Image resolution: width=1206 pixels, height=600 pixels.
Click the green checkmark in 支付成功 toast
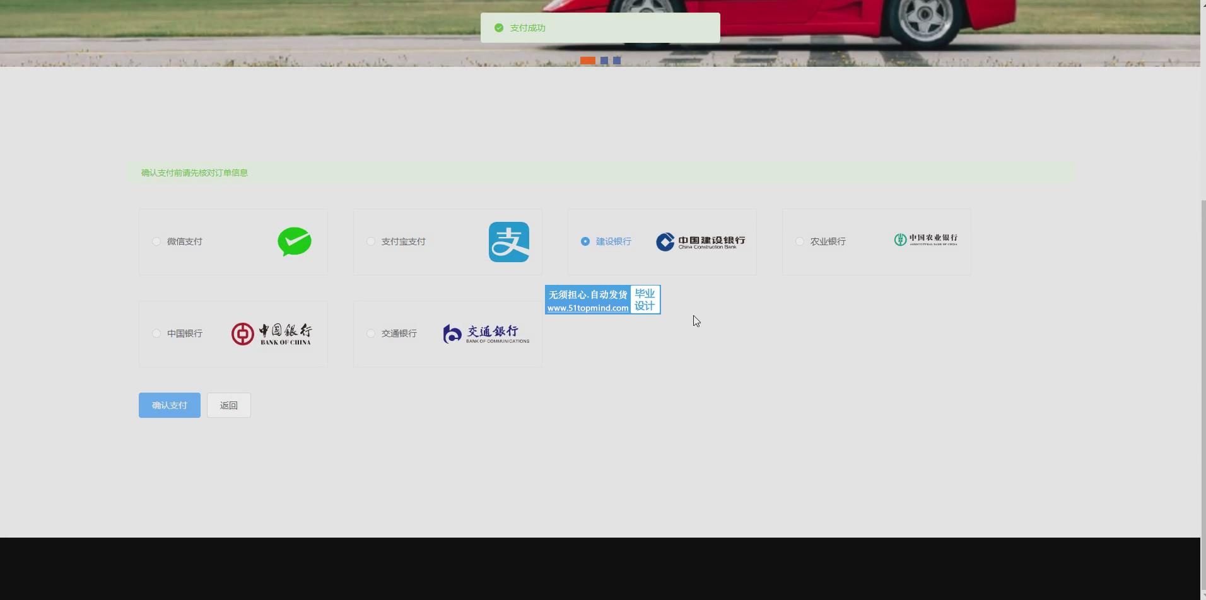[x=499, y=28]
